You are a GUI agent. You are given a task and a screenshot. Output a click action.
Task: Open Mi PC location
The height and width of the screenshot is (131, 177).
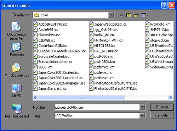pyautogui.click(x=17, y=91)
